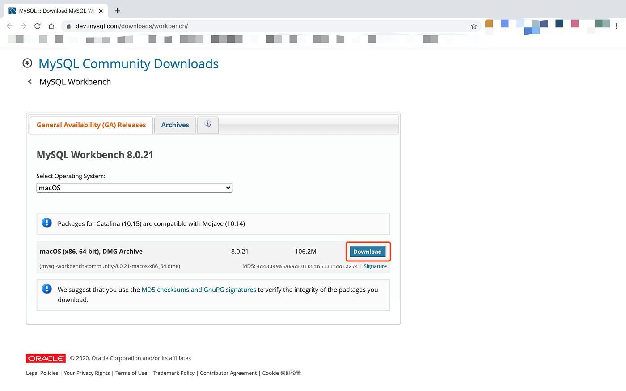Open MD5 checksums and GnuPG signatures link
This screenshot has height=391, width=626.
pos(199,290)
